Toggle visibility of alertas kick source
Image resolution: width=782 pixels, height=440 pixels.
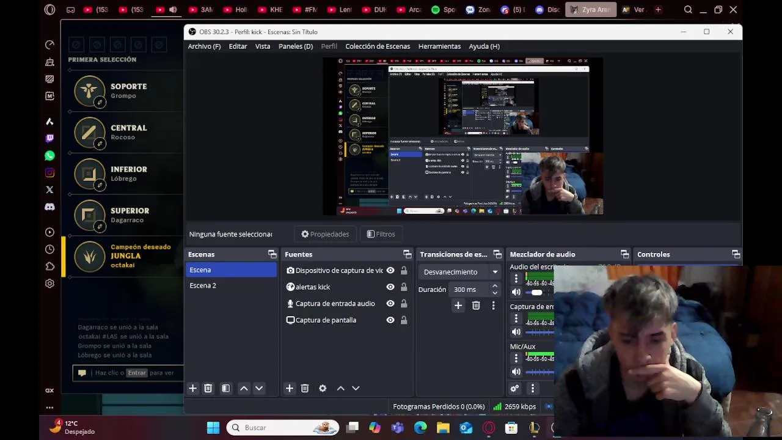(x=390, y=287)
